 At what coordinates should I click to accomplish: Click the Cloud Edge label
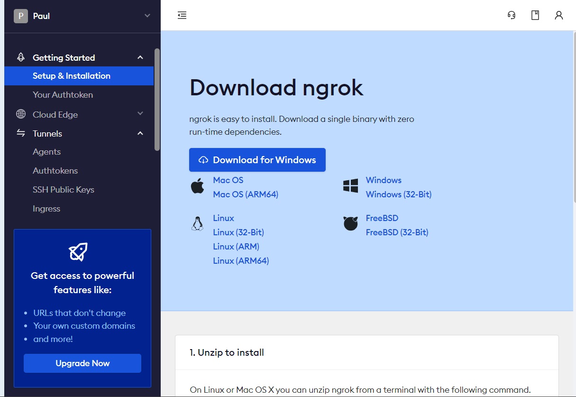55,115
